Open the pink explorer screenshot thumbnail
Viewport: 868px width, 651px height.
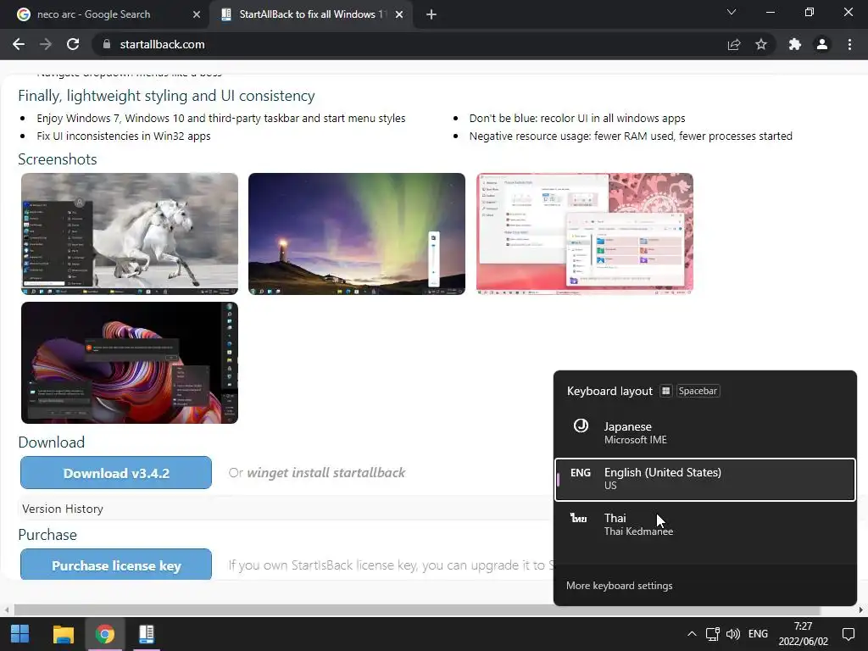pyautogui.click(x=585, y=234)
